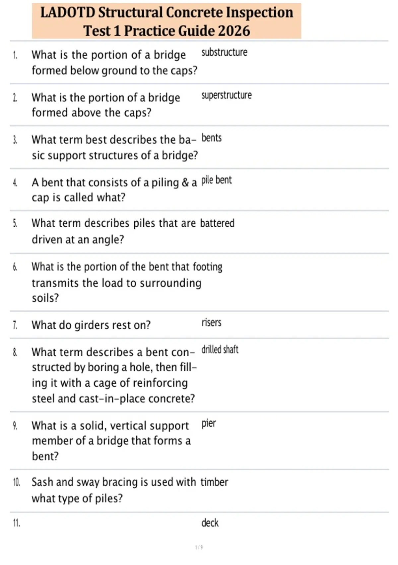
Task: Click question 2 about portion above caps
Action: pos(106,105)
